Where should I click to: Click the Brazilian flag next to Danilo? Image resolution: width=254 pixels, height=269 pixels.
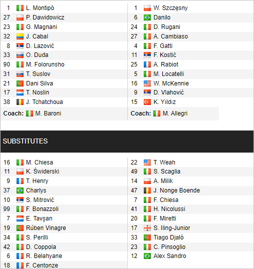[147, 17]
